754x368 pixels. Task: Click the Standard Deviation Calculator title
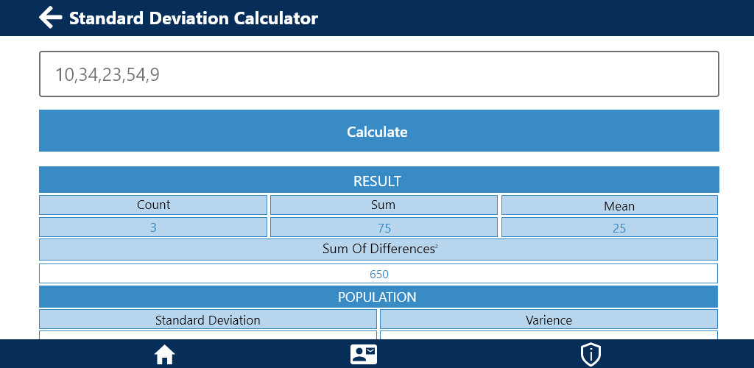click(194, 18)
